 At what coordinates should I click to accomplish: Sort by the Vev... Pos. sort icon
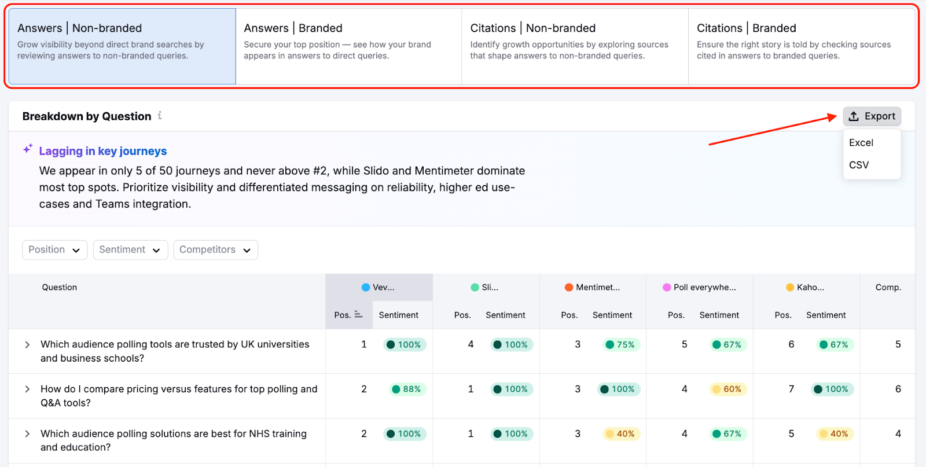tap(358, 315)
